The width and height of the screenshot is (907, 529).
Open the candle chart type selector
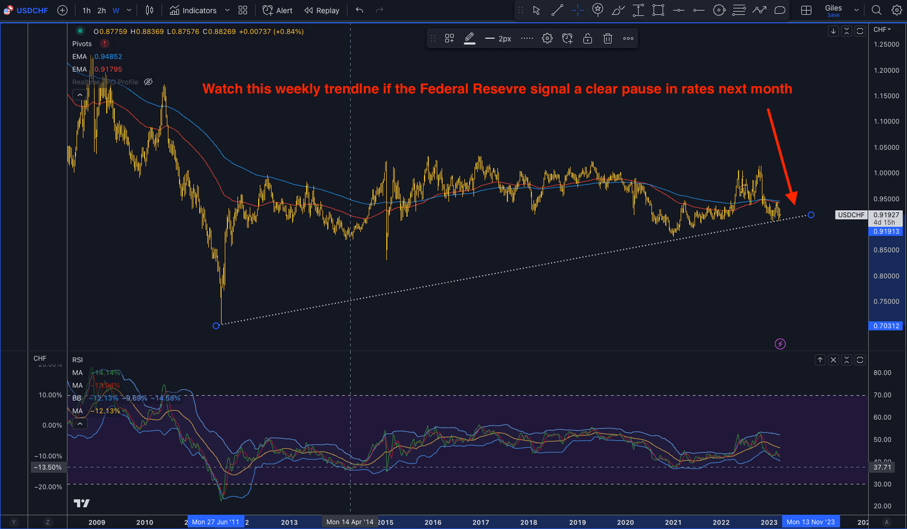149,10
